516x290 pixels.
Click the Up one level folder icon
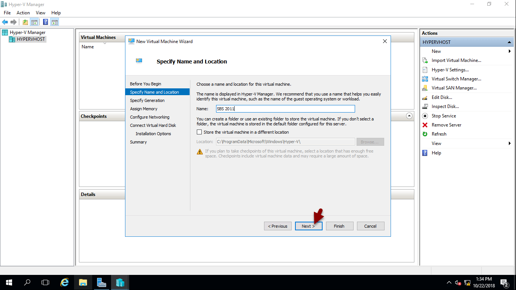[x=25, y=22]
